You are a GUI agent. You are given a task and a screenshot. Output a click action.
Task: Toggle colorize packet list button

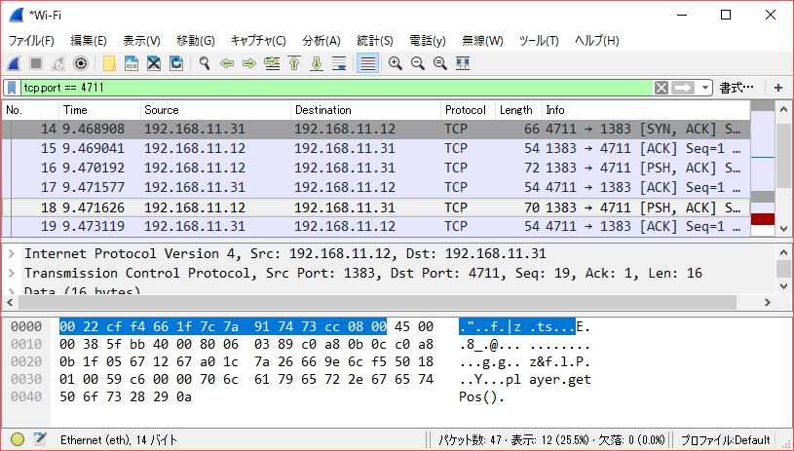(367, 63)
